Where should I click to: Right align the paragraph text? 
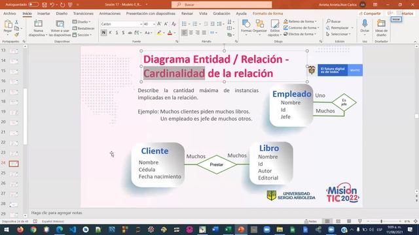pos(198,33)
